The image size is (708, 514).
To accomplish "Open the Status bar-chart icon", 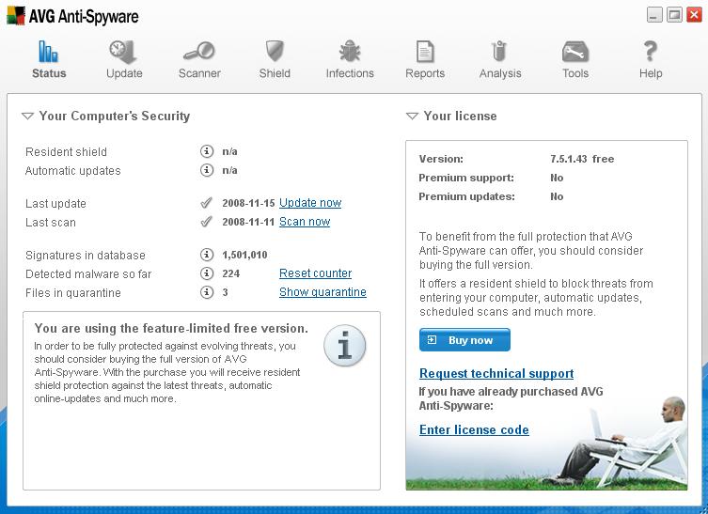I will point(48,52).
